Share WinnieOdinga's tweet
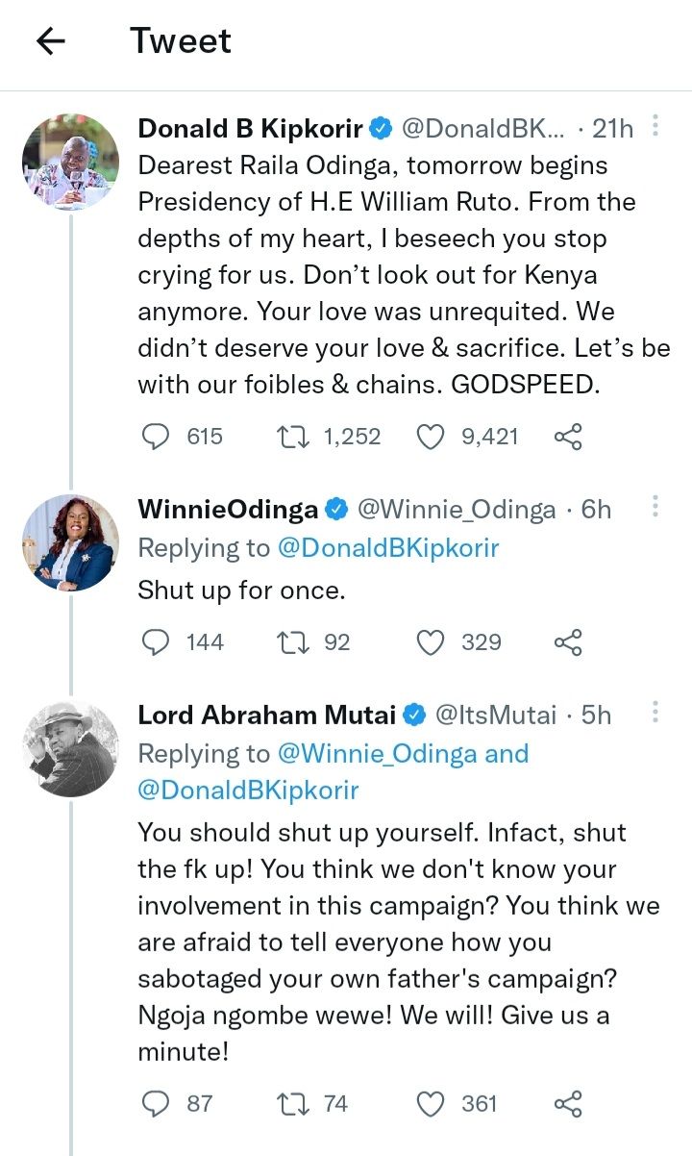The height and width of the screenshot is (1156, 692). 568,641
